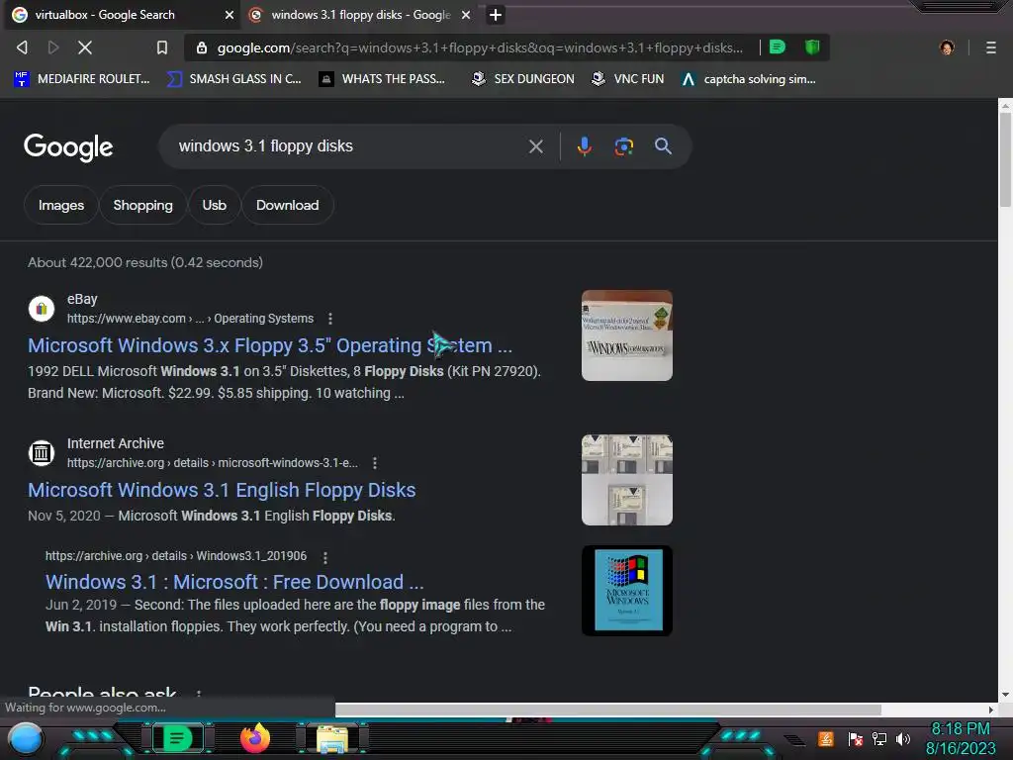Open File Explorer from the taskbar
1013x760 pixels.
(332, 739)
